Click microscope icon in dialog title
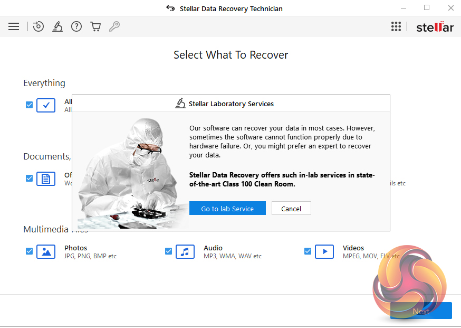Viewport: 461px width, 328px height. 180,104
